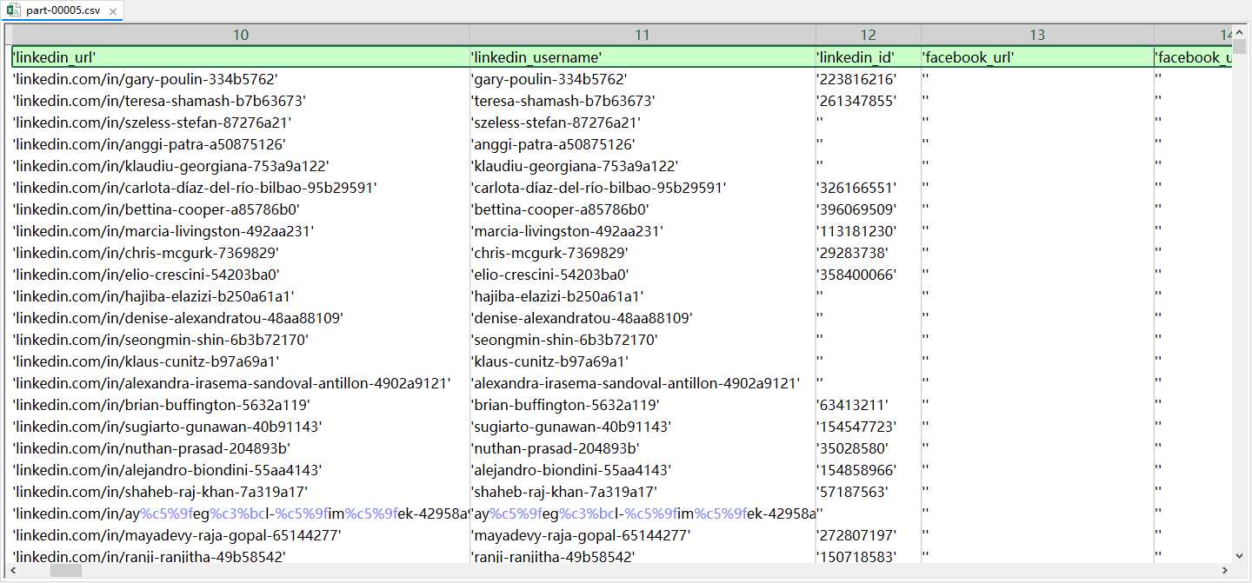
Task: Click the 'teresa-shamash-b7b63673' username cell
Action: pos(643,101)
